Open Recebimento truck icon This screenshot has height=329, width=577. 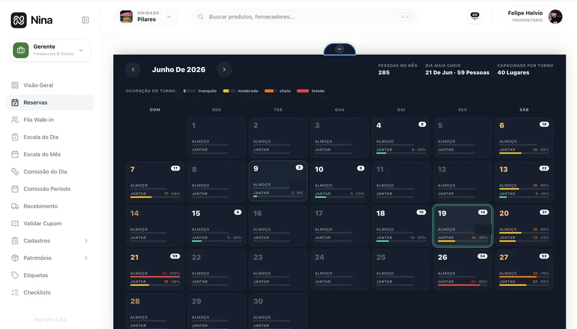coord(15,206)
